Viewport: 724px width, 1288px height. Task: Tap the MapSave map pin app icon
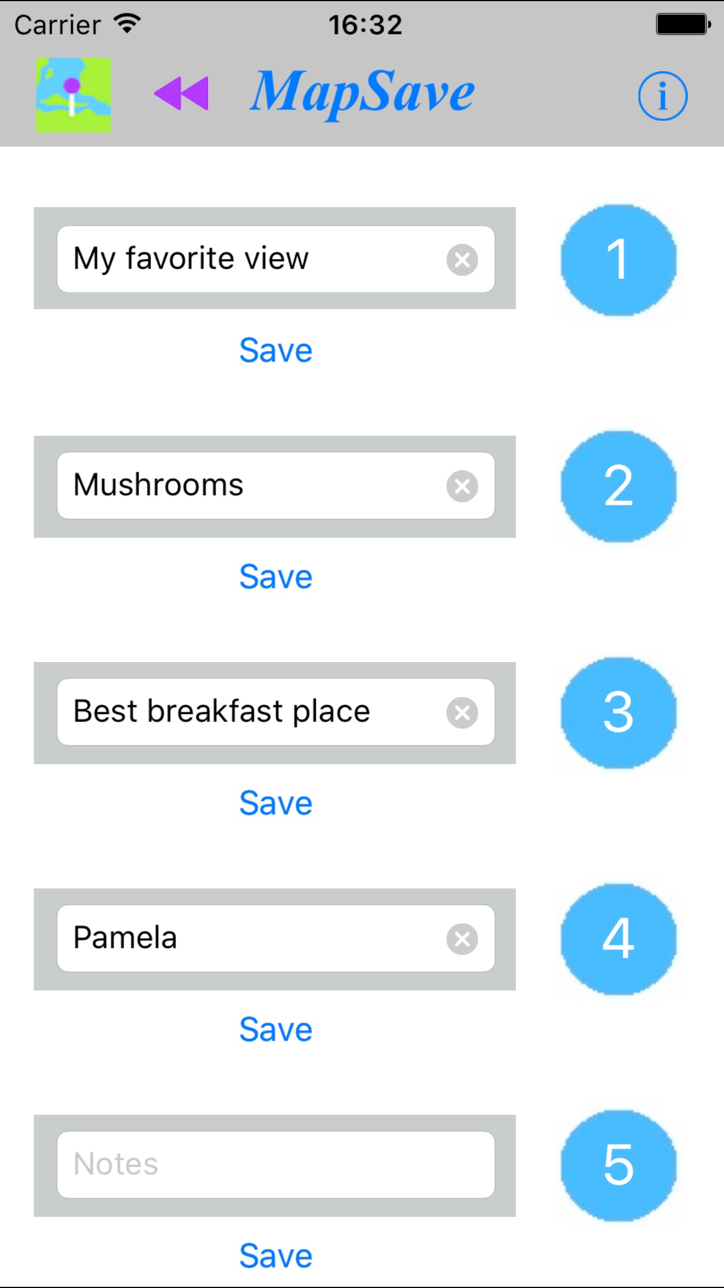point(73,95)
